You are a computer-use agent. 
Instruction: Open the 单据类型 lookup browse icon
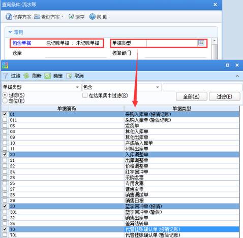[201, 43]
